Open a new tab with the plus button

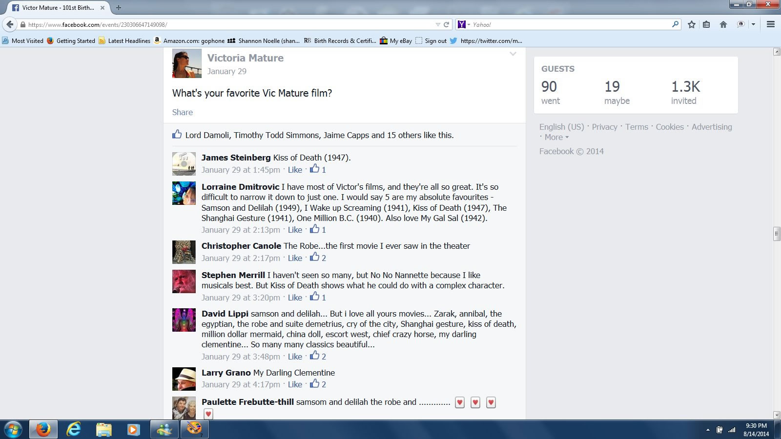tap(119, 8)
